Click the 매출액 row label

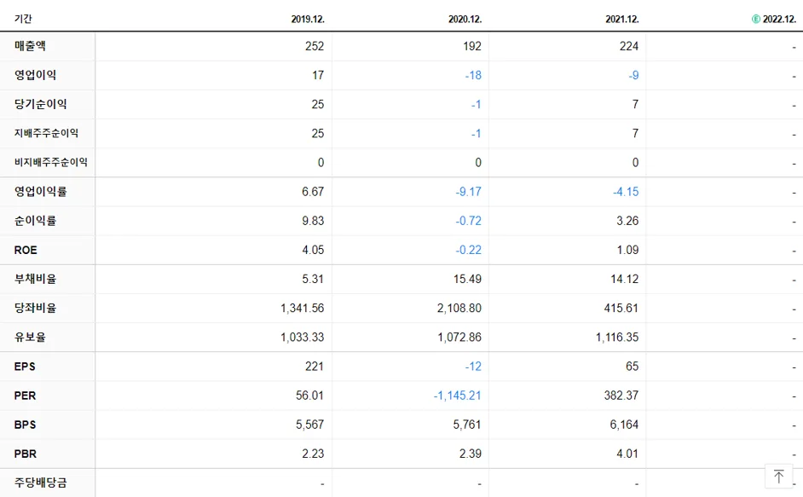click(x=30, y=46)
